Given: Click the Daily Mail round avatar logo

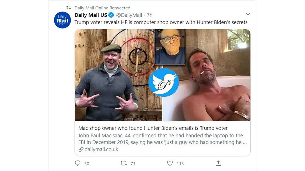Looking at the screenshot, I should tap(62, 20).
